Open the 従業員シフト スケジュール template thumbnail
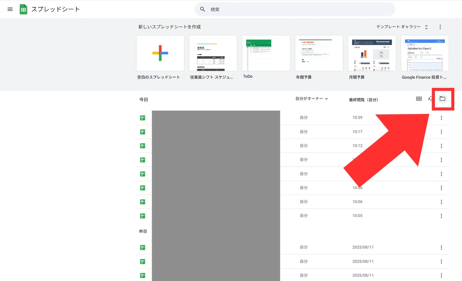Screen dimensions: 462x281 pyautogui.click(x=213, y=53)
